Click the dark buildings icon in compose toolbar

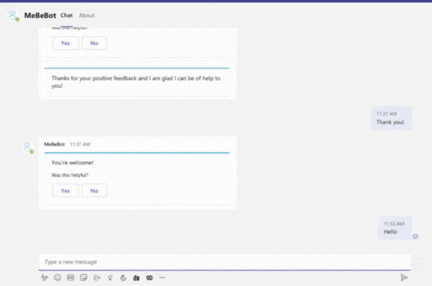[136, 278]
